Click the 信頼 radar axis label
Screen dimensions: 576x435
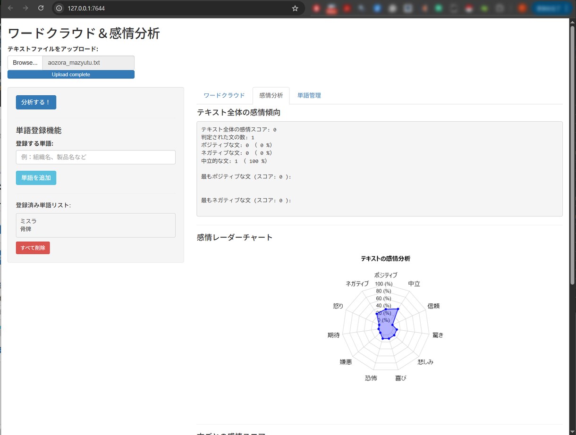433,306
